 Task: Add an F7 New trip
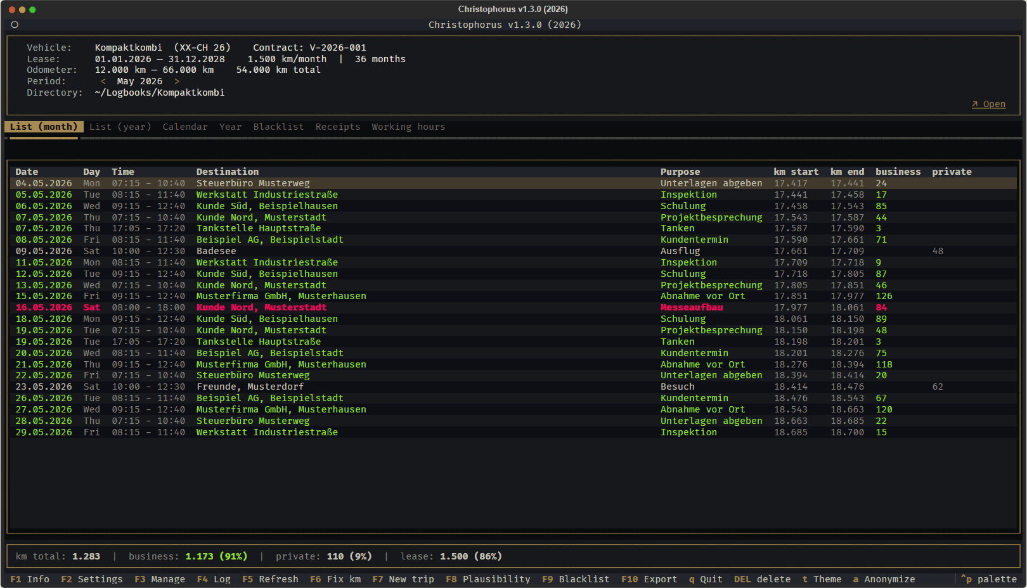403,579
